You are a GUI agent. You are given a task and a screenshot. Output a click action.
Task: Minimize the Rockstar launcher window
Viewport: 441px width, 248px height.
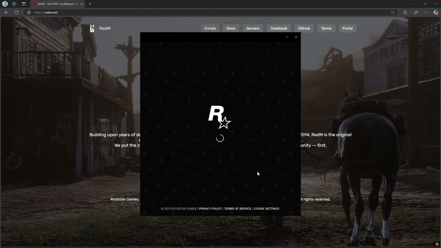[287, 37]
